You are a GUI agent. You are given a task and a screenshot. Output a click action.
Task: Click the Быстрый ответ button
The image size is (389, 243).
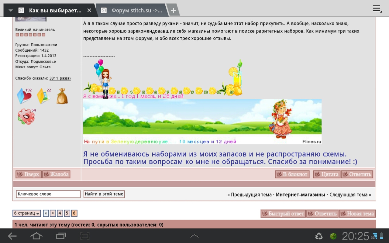[x=283, y=214]
